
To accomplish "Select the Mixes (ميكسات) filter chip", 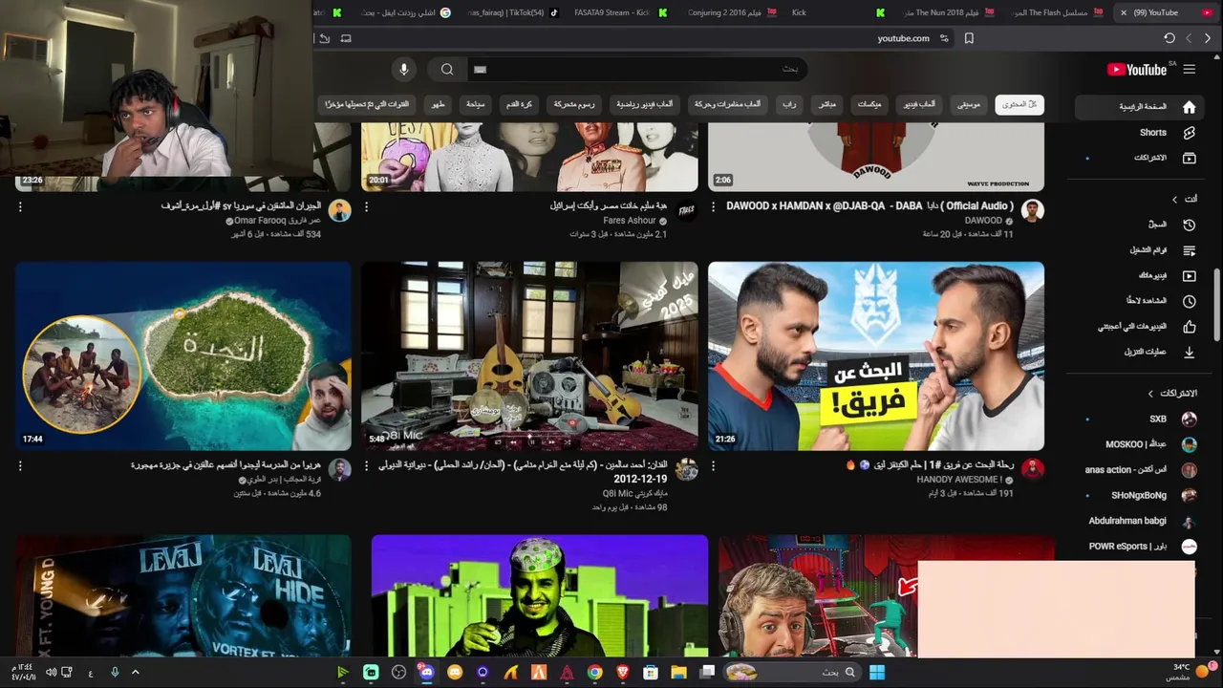I will tap(869, 104).
